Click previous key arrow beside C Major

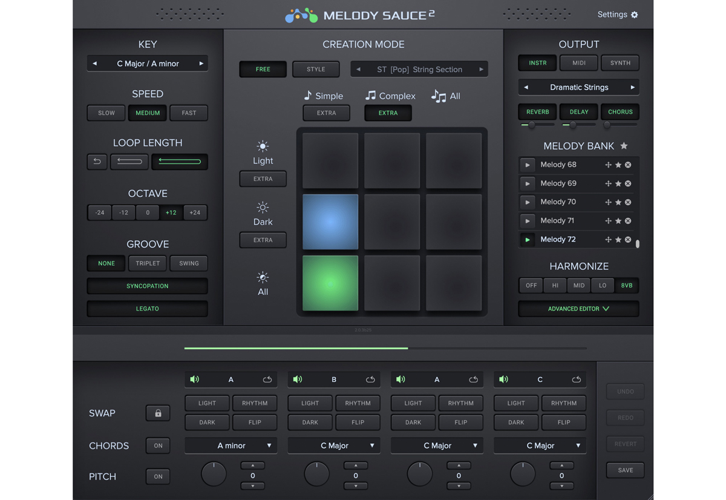pyautogui.click(x=95, y=64)
